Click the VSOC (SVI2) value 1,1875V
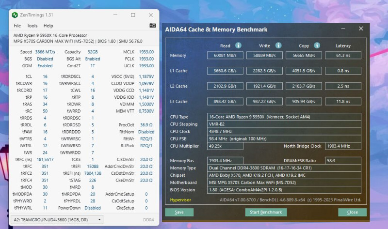This screenshot has height=229, width=388. [x=146, y=76]
